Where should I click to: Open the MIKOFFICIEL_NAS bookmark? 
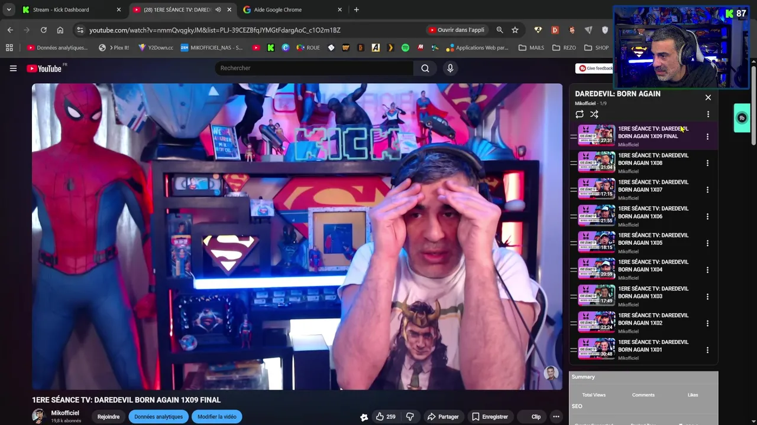(x=212, y=48)
